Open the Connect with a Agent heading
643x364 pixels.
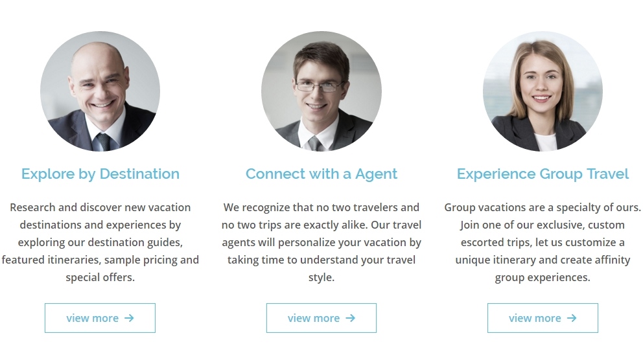pyautogui.click(x=321, y=174)
